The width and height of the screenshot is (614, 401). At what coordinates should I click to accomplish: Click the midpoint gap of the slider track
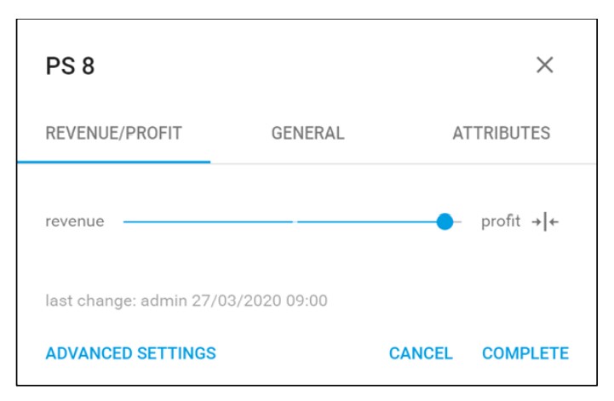pos(295,221)
